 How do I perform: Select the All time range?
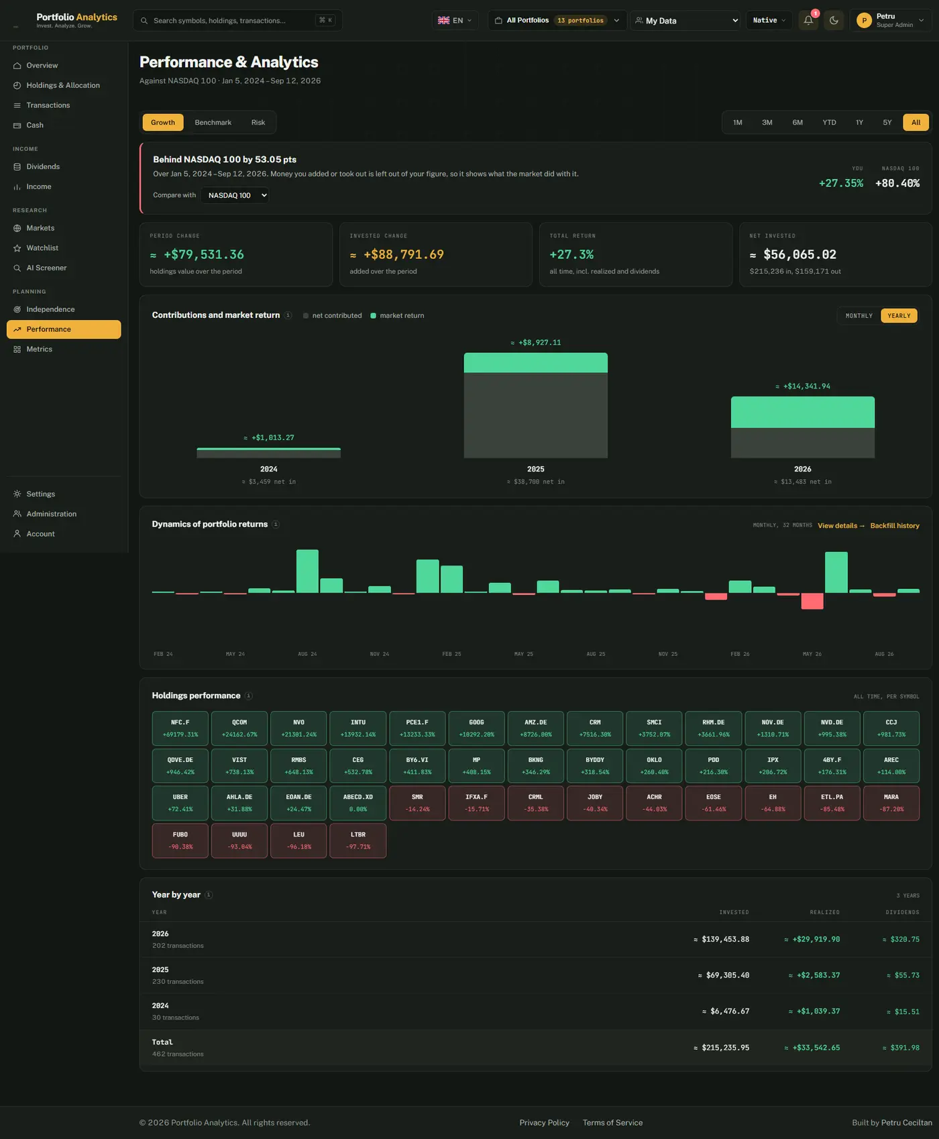pyautogui.click(x=916, y=123)
